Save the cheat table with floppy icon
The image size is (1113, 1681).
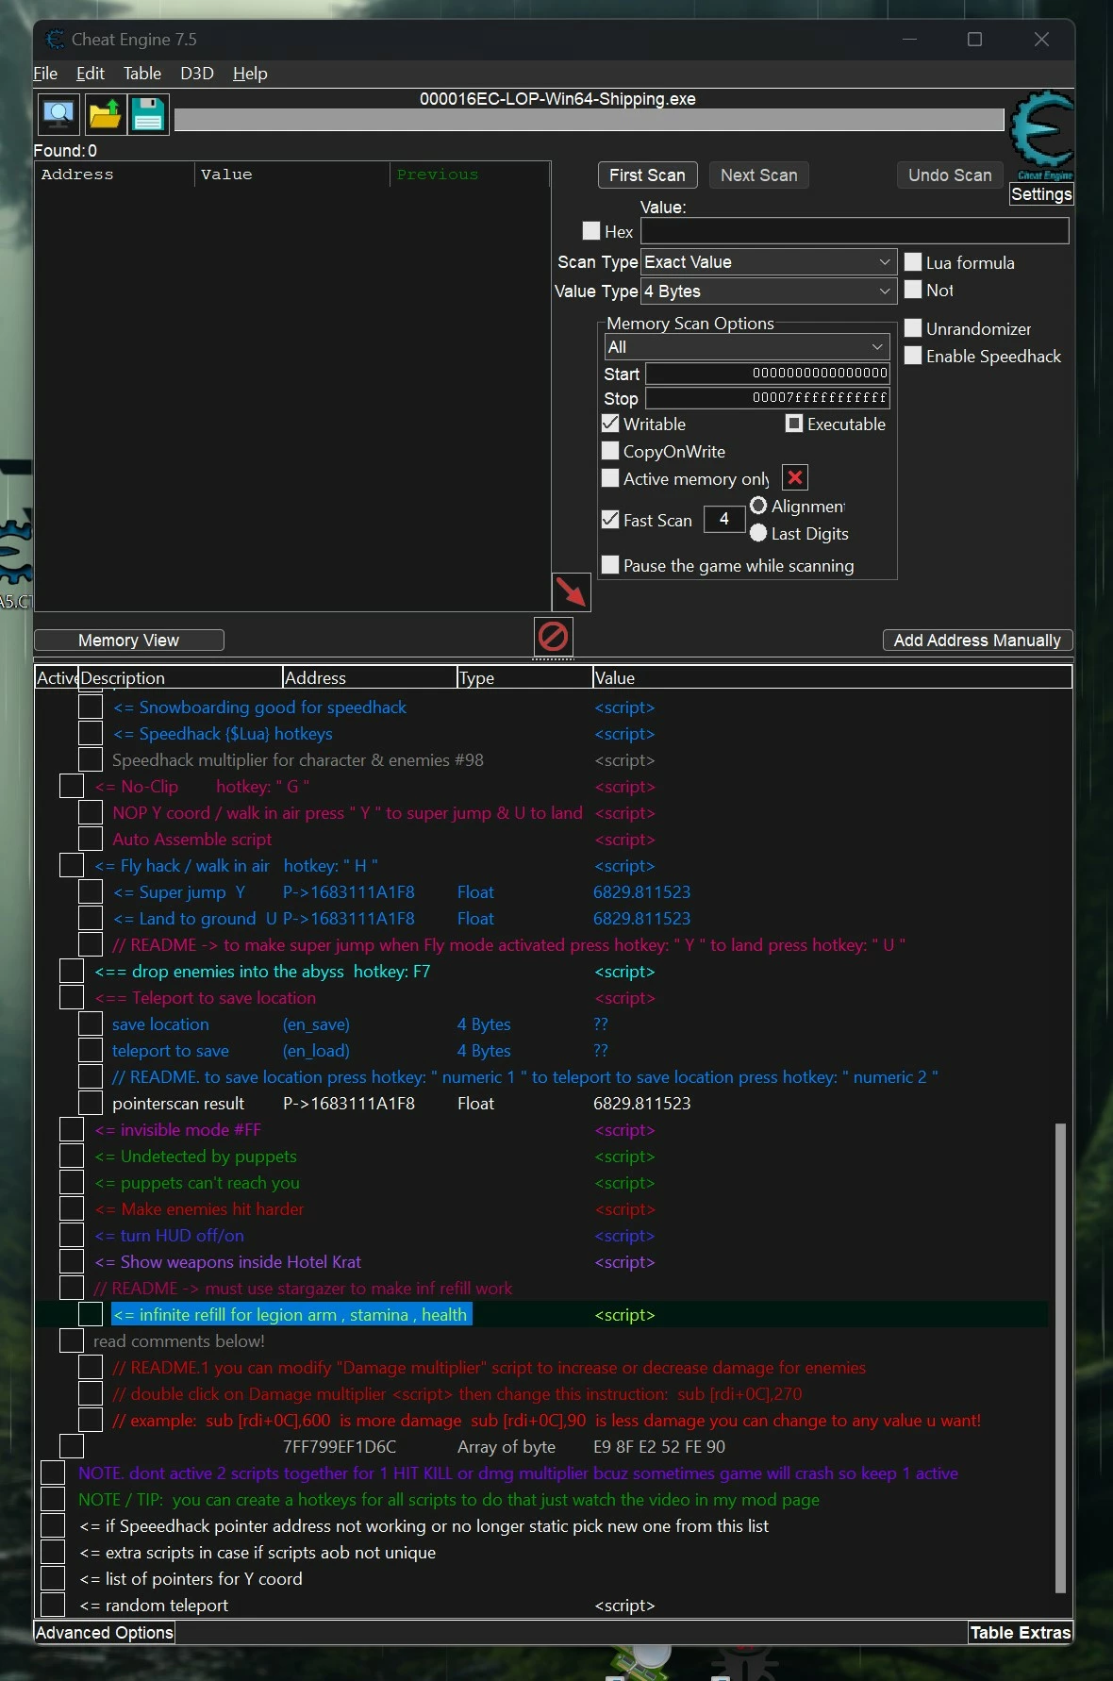148,114
